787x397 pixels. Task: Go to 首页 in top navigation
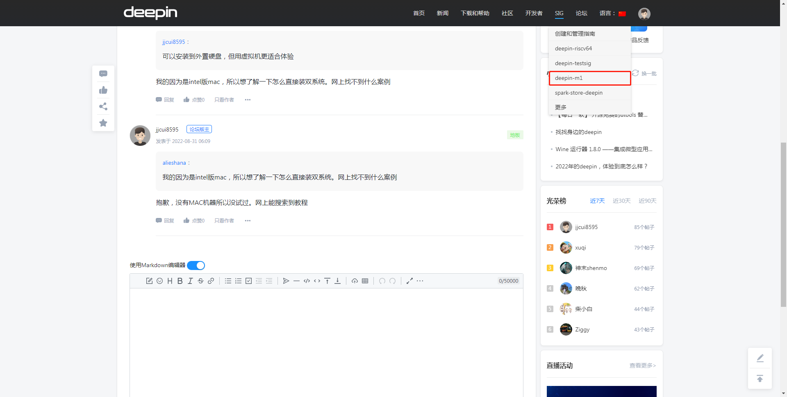[419, 13]
